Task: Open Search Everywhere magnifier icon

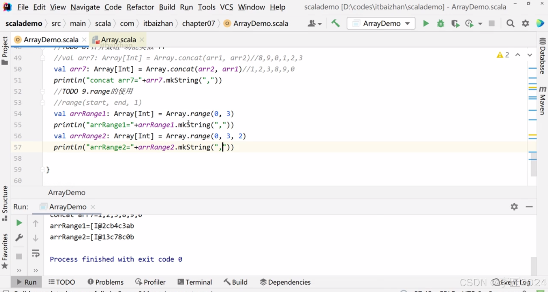Action: click(510, 23)
